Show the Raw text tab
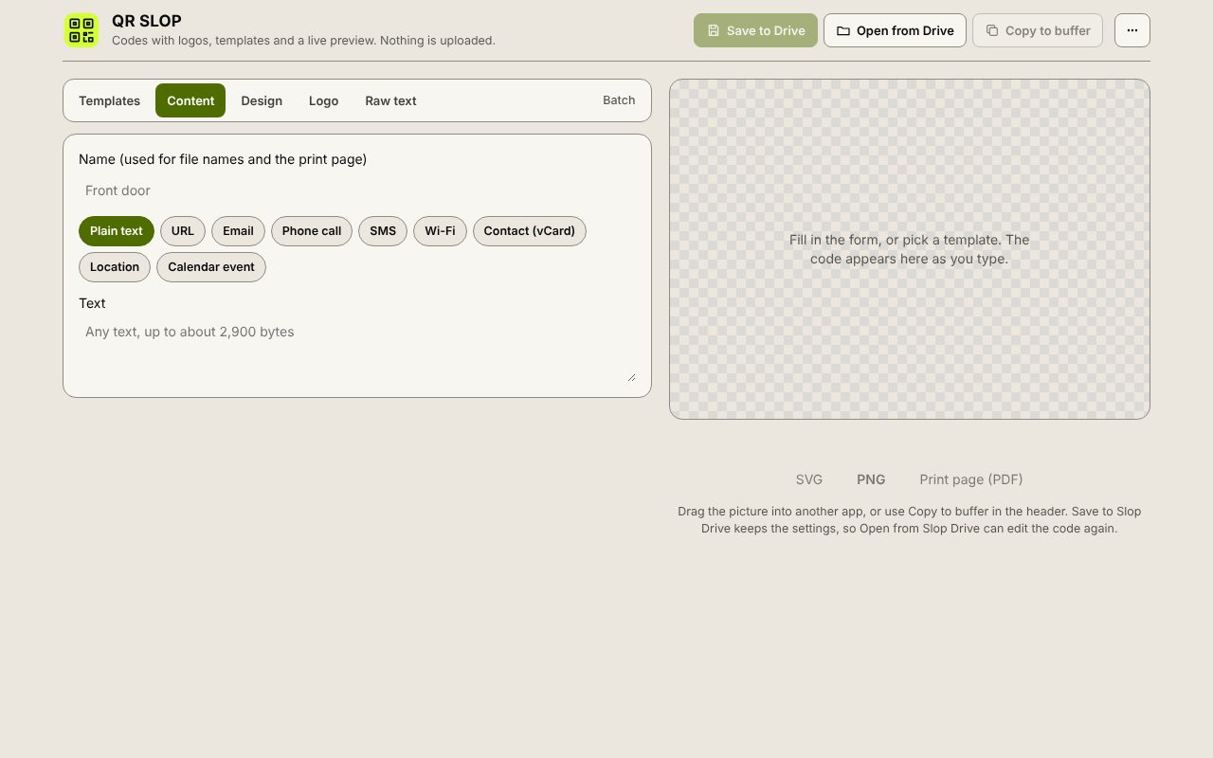Screen dimensions: 1213x758 tap(390, 100)
